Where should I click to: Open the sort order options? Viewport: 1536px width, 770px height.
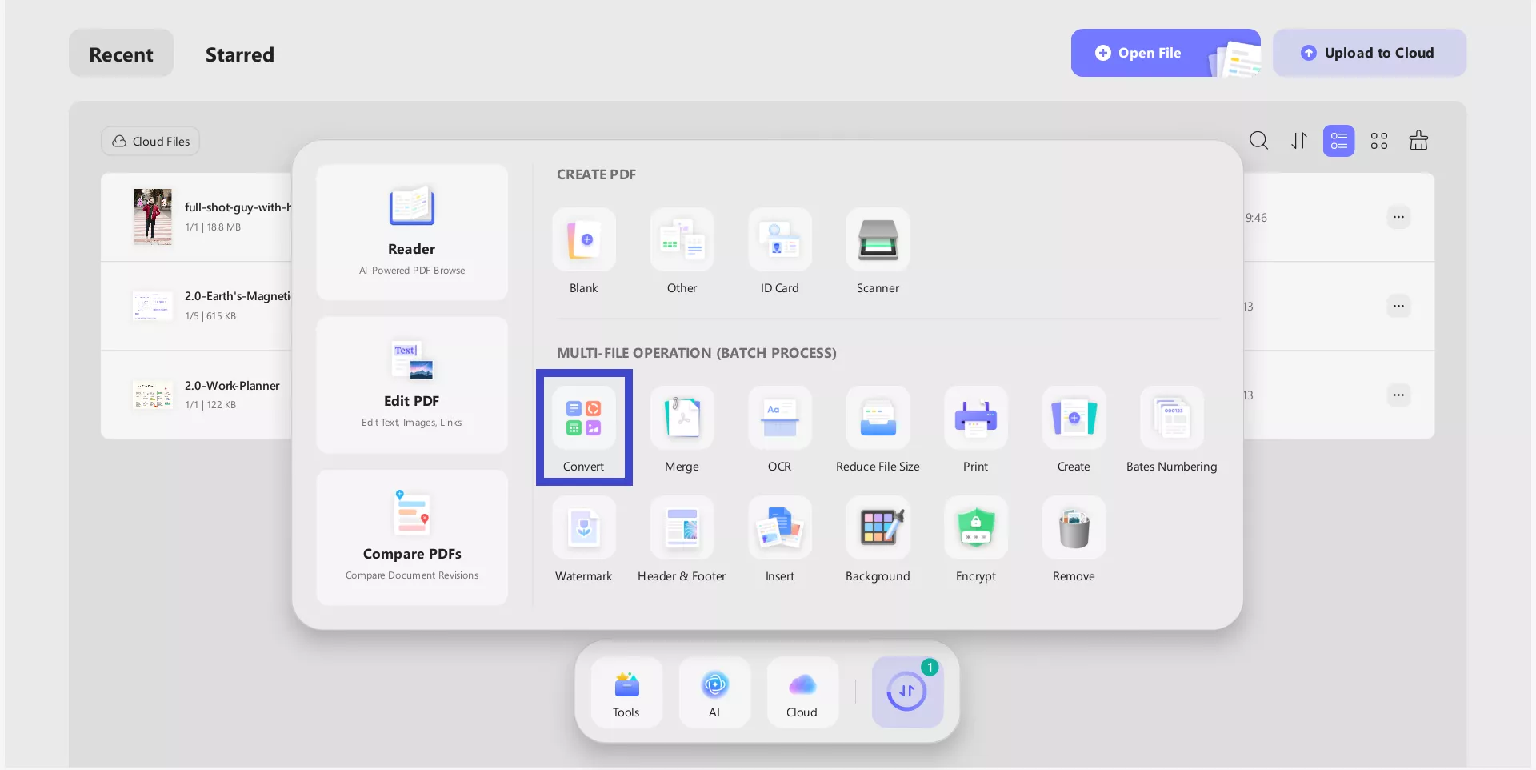(1298, 141)
